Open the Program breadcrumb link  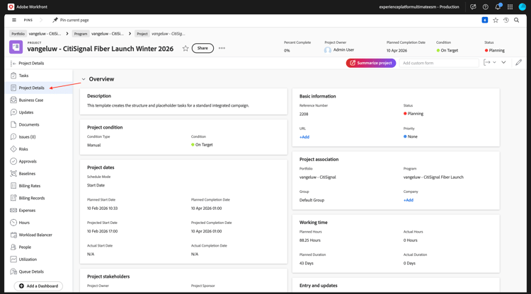coord(108,33)
